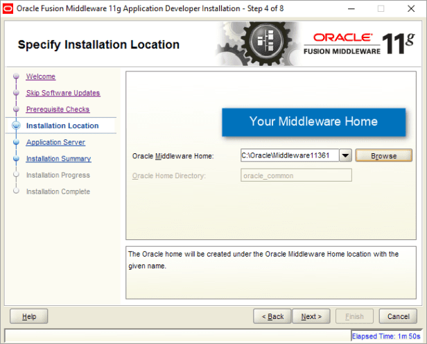Click the Oracle home description message
Viewport: 427px width, 344px height.
point(263,260)
